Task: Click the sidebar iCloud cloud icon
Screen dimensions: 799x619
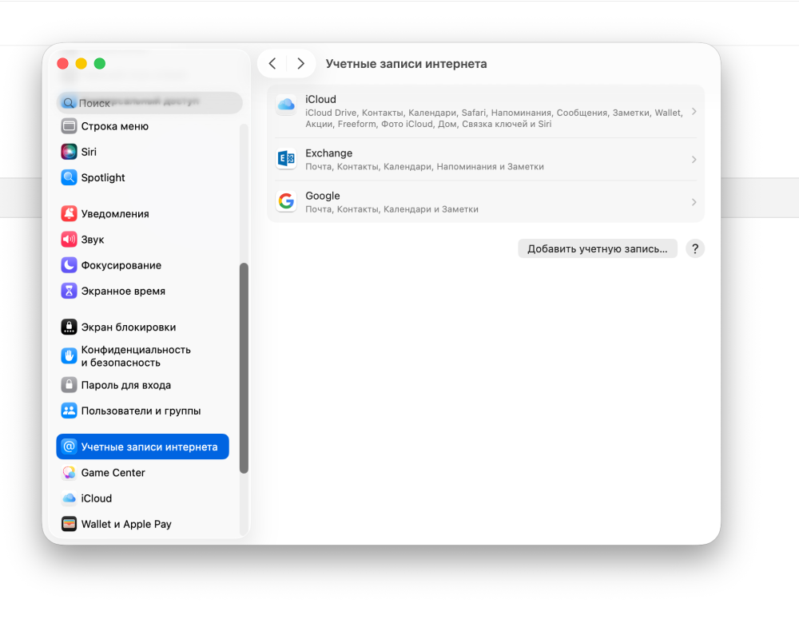Action: point(69,498)
